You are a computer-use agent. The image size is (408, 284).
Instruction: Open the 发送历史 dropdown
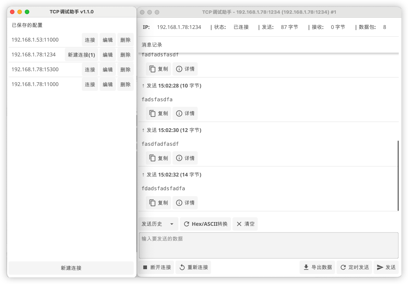[158, 224]
